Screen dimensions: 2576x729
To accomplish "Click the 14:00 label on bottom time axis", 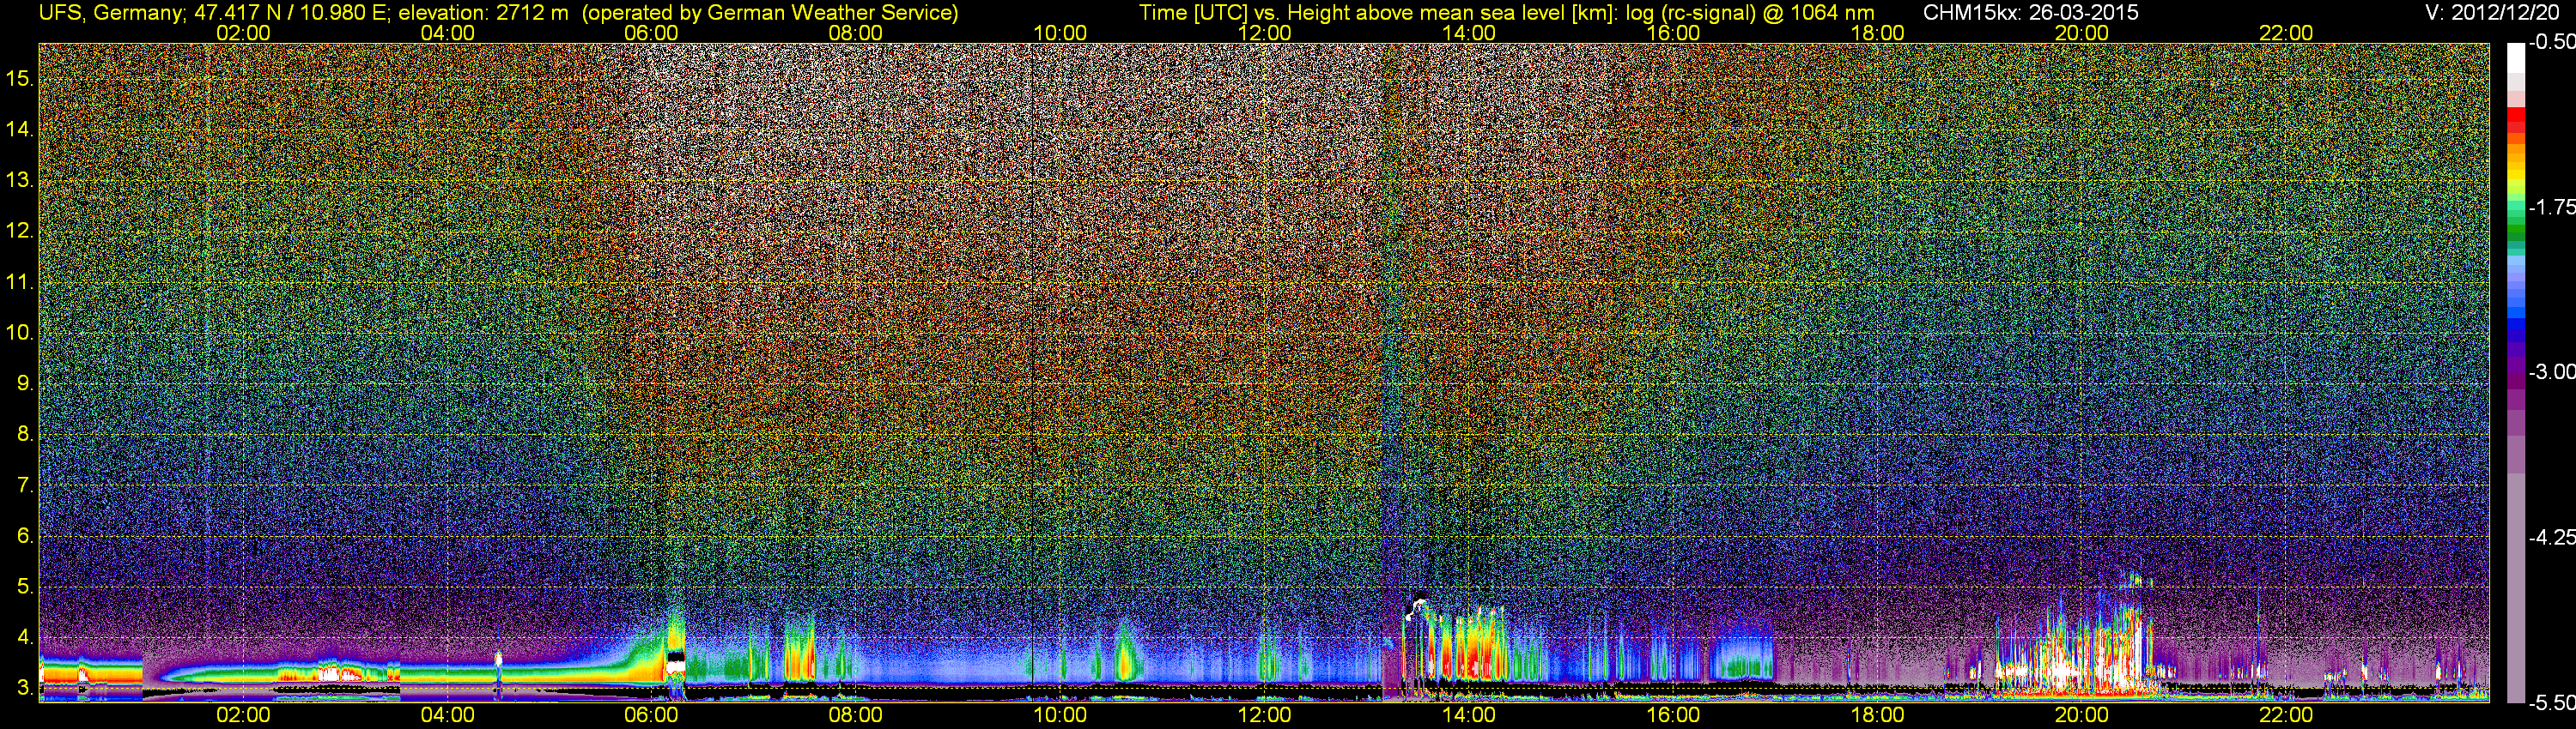I will click(1469, 715).
